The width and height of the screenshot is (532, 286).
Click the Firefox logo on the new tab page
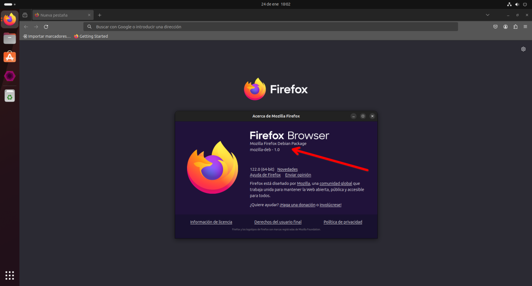click(276, 89)
